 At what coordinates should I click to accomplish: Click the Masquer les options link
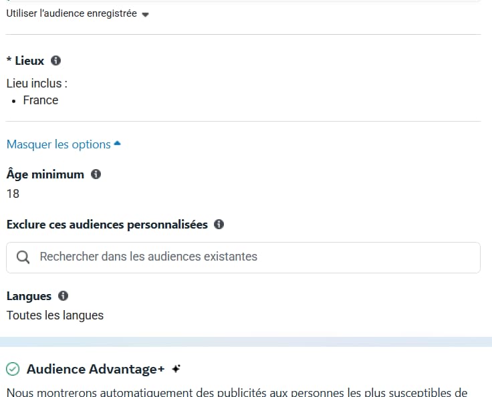coord(59,144)
